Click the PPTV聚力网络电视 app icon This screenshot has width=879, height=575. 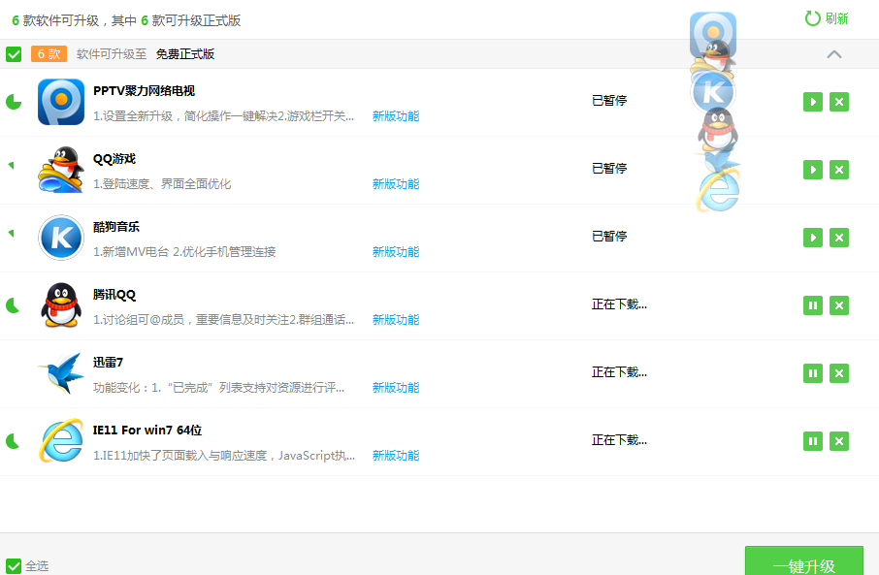[60, 102]
